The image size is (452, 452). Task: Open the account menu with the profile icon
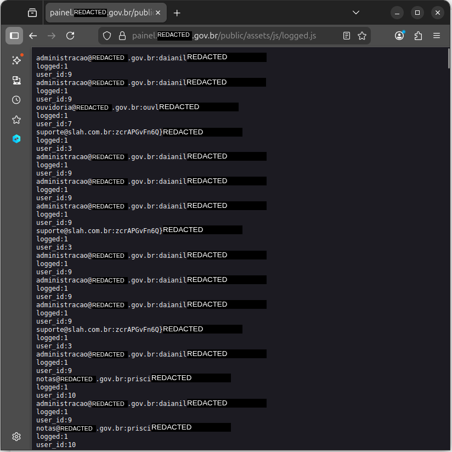[400, 35]
